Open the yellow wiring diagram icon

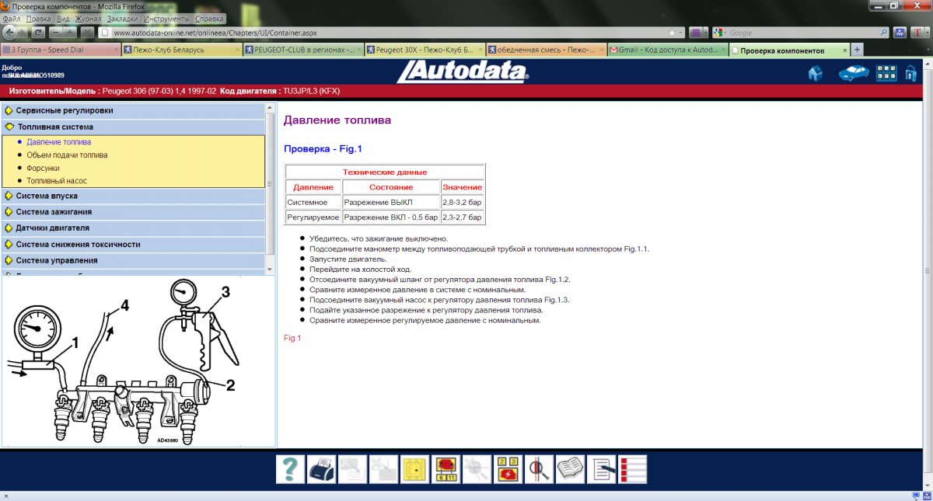pos(414,469)
